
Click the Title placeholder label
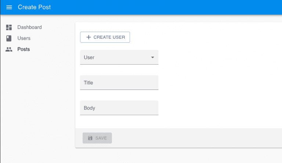pos(88,83)
